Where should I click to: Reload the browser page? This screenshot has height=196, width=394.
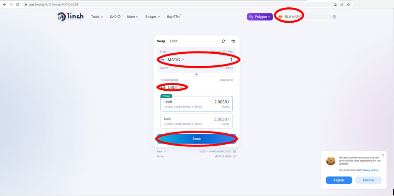tap(18, 5)
